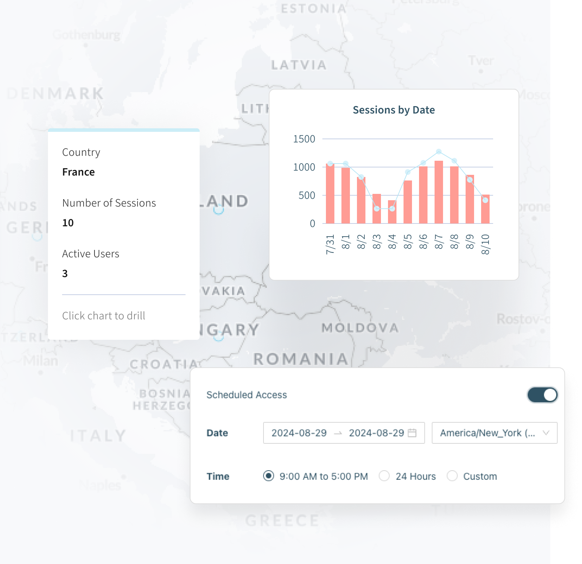
Task: Click the Gothenburg city label on map
Action: 86,35
